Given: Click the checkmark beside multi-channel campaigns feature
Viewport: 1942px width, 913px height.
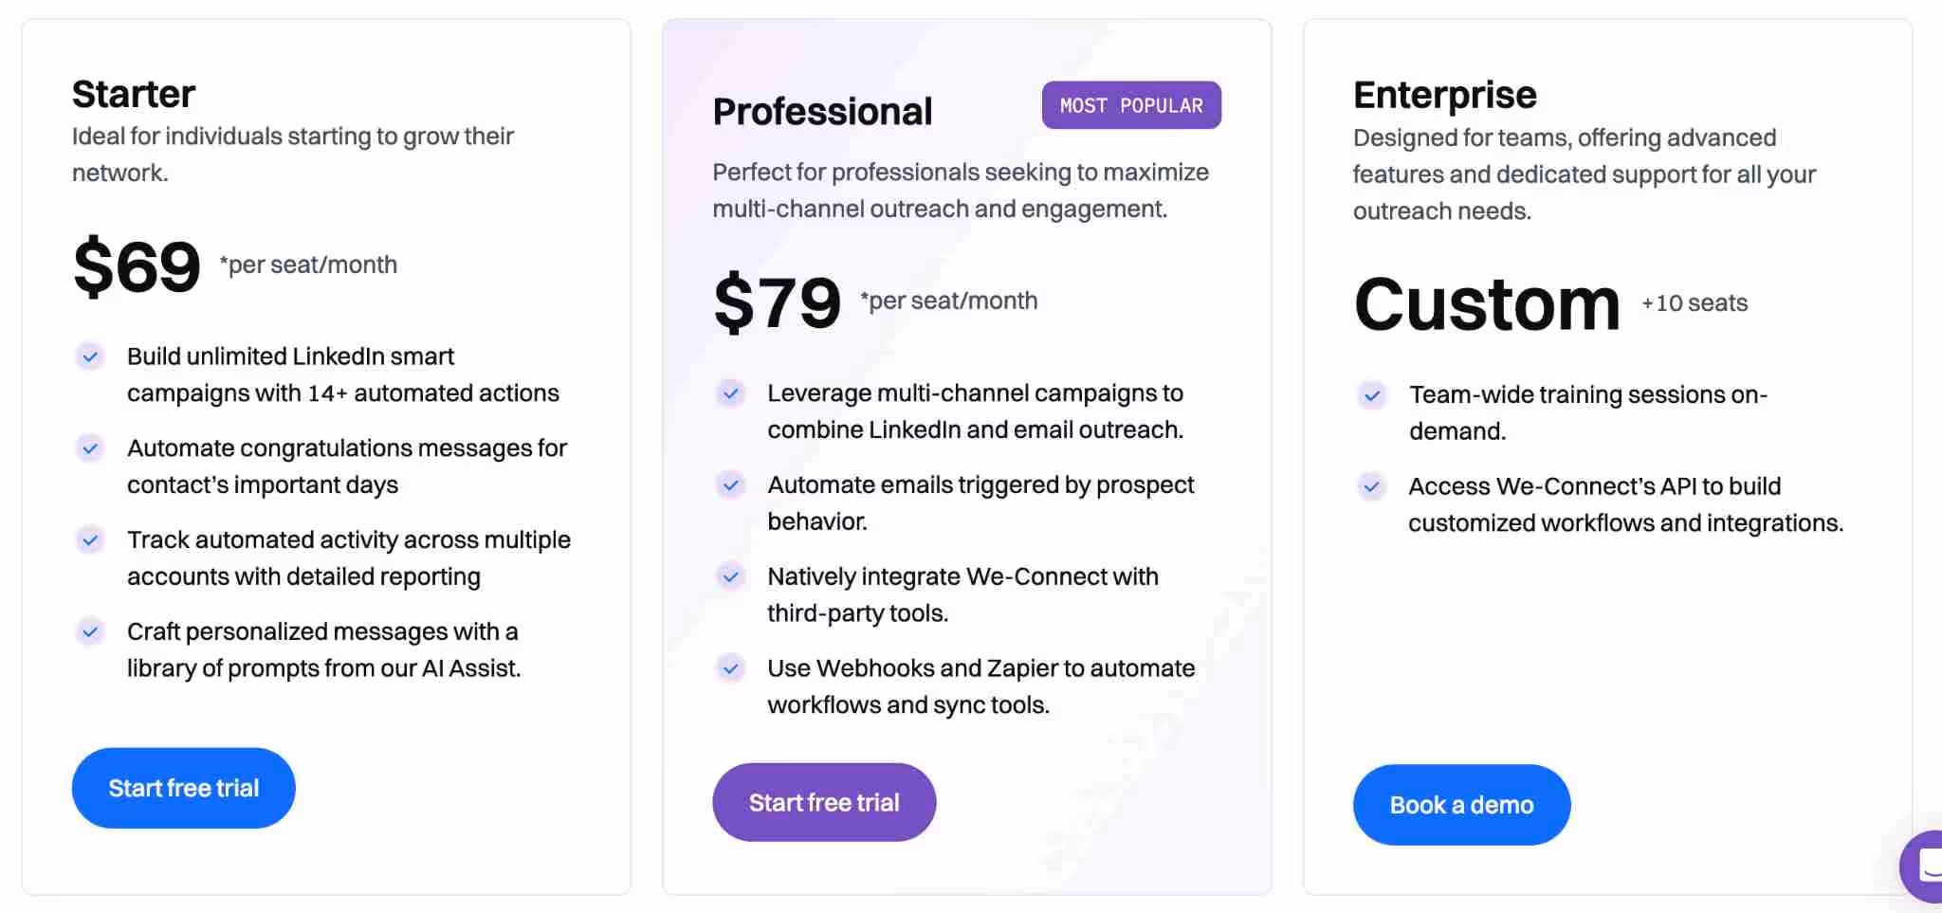Looking at the screenshot, I should pyautogui.click(x=731, y=393).
